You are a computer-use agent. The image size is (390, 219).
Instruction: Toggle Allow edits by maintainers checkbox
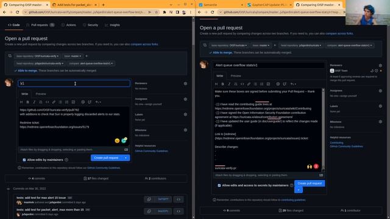(24, 160)
